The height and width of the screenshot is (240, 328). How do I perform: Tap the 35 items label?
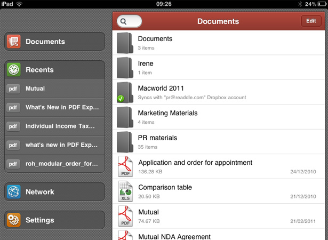[148, 147]
